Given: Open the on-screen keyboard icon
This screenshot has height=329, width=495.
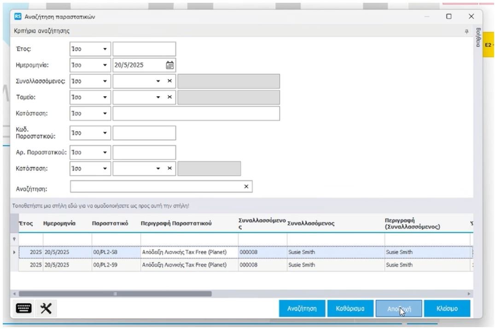Looking at the screenshot, I should (x=23, y=309).
